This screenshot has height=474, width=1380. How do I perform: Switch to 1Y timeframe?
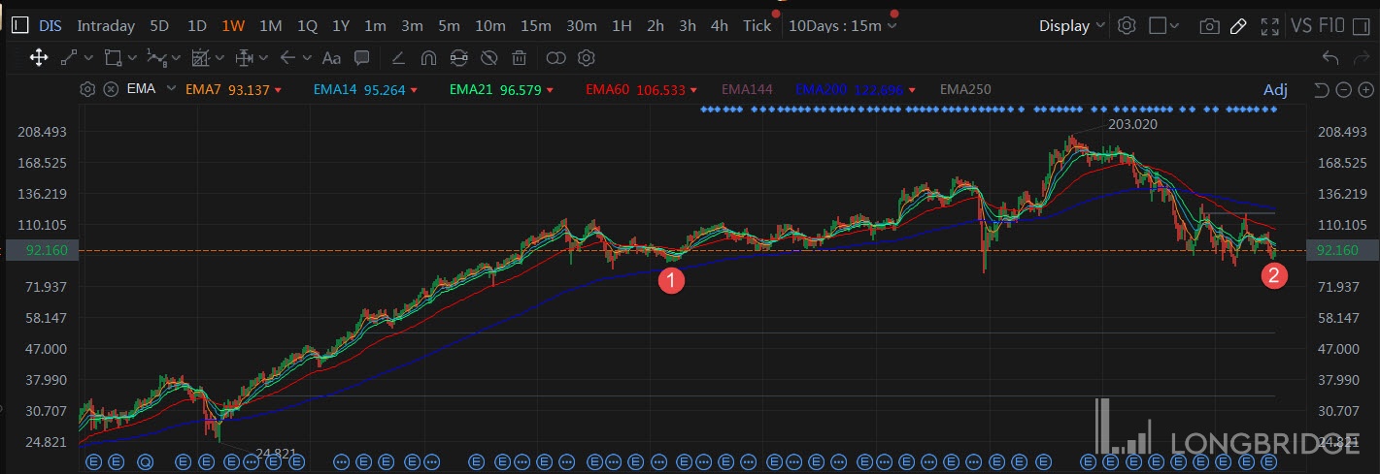341,26
